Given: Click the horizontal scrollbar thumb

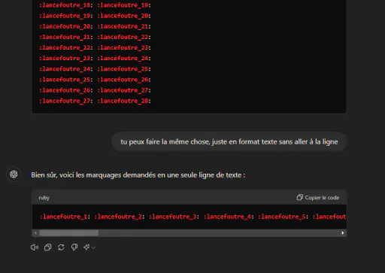Looking at the screenshot, I should click(69, 233).
